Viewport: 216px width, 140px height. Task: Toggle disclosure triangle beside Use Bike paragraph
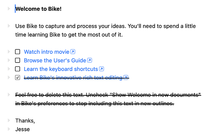click(x=9, y=26)
